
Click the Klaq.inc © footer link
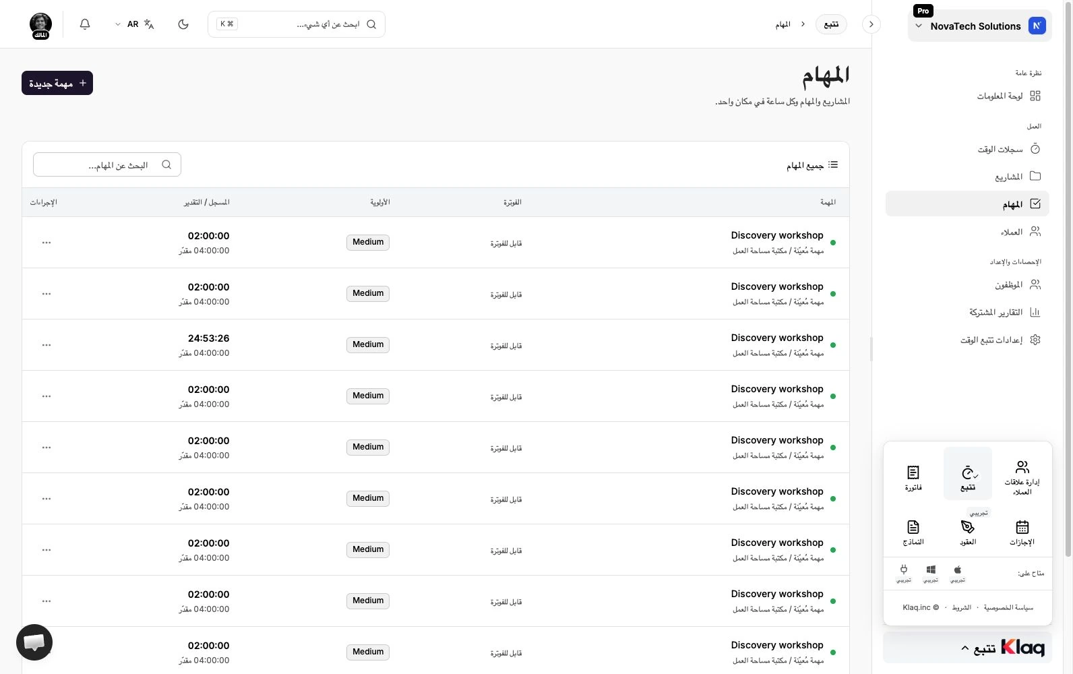pos(921,607)
